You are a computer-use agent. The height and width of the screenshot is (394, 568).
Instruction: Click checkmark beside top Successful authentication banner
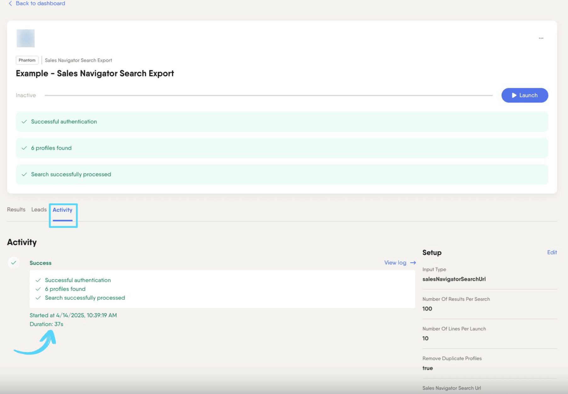24,122
